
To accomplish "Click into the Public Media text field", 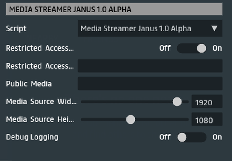I will point(150,84).
